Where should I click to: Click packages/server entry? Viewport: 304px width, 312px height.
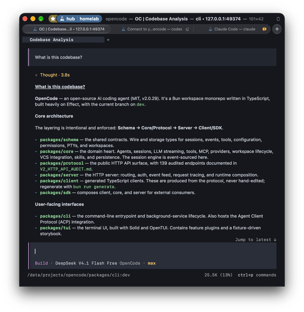pos(59,175)
